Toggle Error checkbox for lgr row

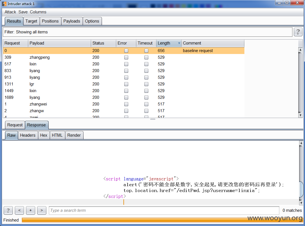coord(126,84)
